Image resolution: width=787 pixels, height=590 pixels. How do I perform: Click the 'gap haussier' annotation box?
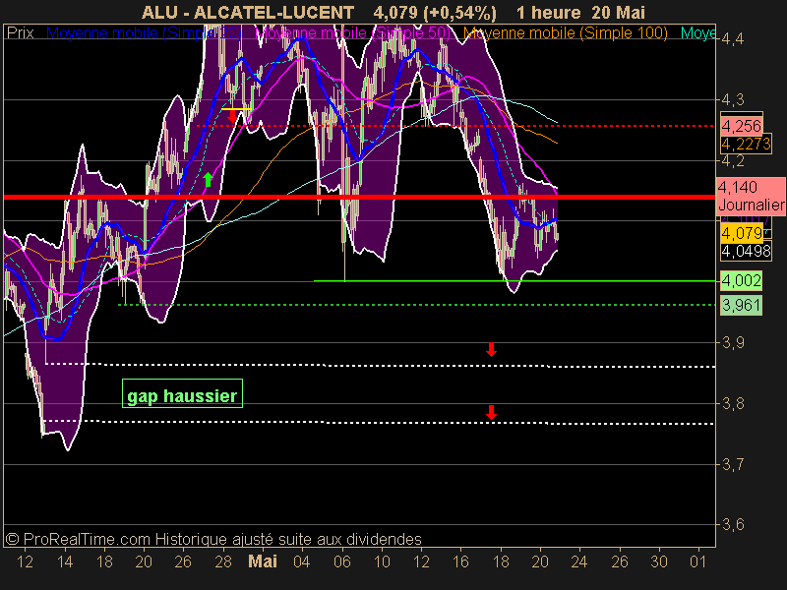click(x=182, y=393)
